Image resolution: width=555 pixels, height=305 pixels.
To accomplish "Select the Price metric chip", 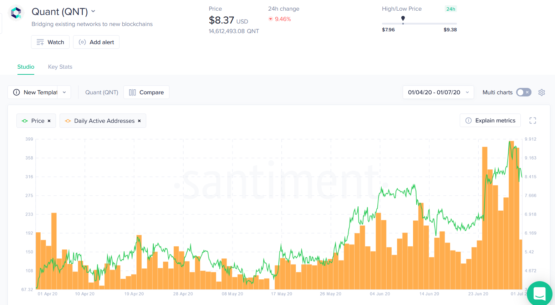I will pyautogui.click(x=36, y=121).
